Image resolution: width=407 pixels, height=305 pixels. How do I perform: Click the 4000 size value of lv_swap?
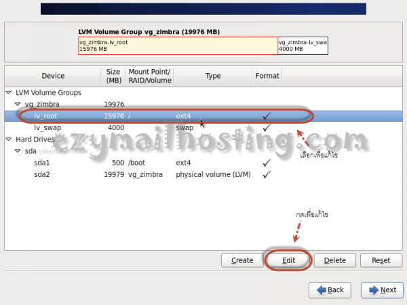[116, 127]
